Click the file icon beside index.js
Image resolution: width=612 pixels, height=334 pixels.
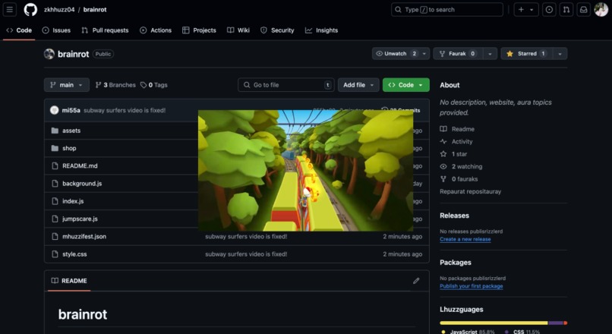point(55,201)
